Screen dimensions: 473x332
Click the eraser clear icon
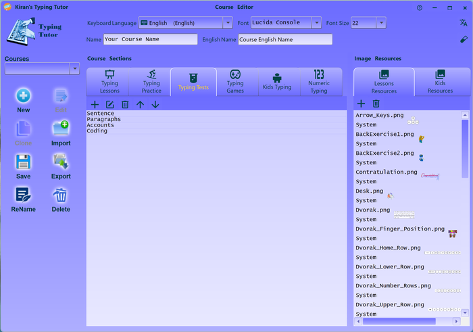[464, 39]
